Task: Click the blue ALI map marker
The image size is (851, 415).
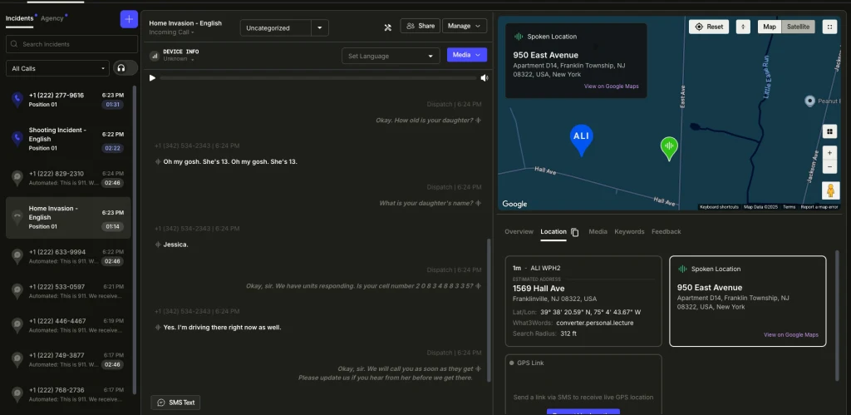Action: [x=582, y=139]
